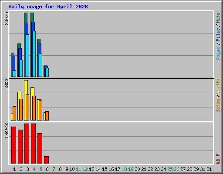Screen dimensions: 223x174
Task: Click the 'Daily usage for April 2026' title
Action: (x=48, y=7)
